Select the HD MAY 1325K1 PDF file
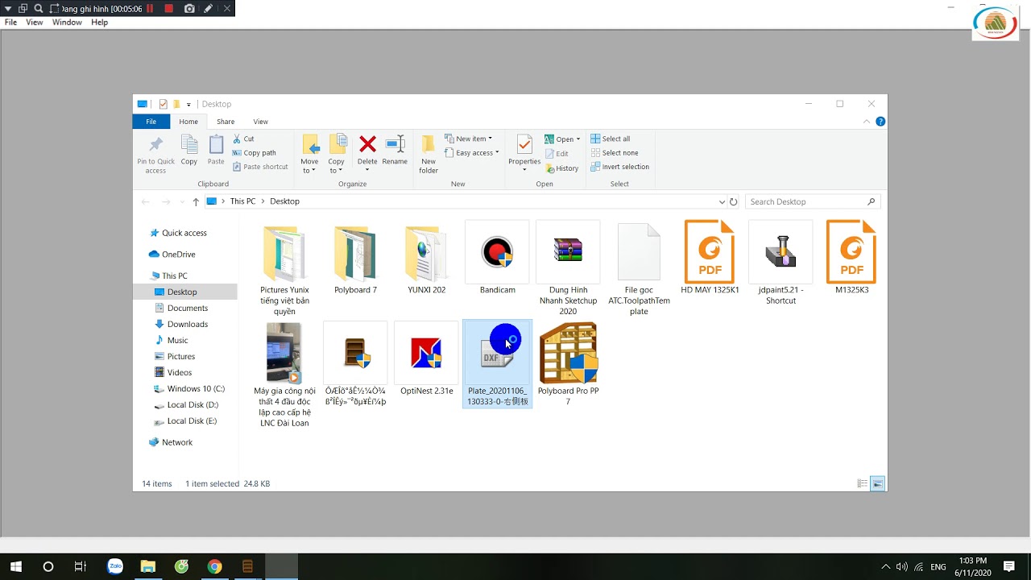The image size is (1031, 580). (x=710, y=258)
